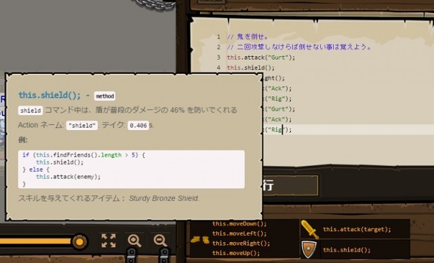Click the "shield" action name value
The height and width of the screenshot is (263, 434).
[82, 125]
